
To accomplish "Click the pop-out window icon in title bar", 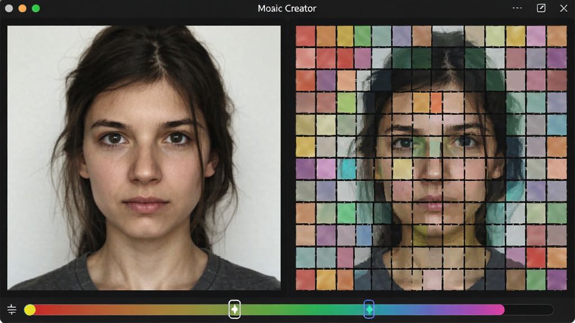I will 541,8.
